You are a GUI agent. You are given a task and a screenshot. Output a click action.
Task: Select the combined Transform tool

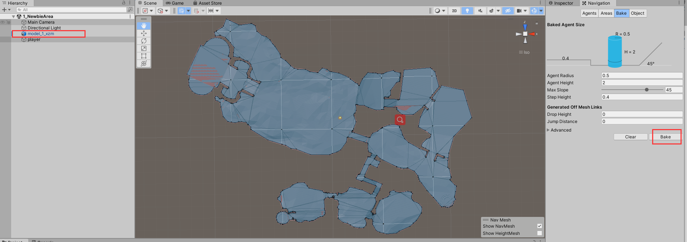144,63
